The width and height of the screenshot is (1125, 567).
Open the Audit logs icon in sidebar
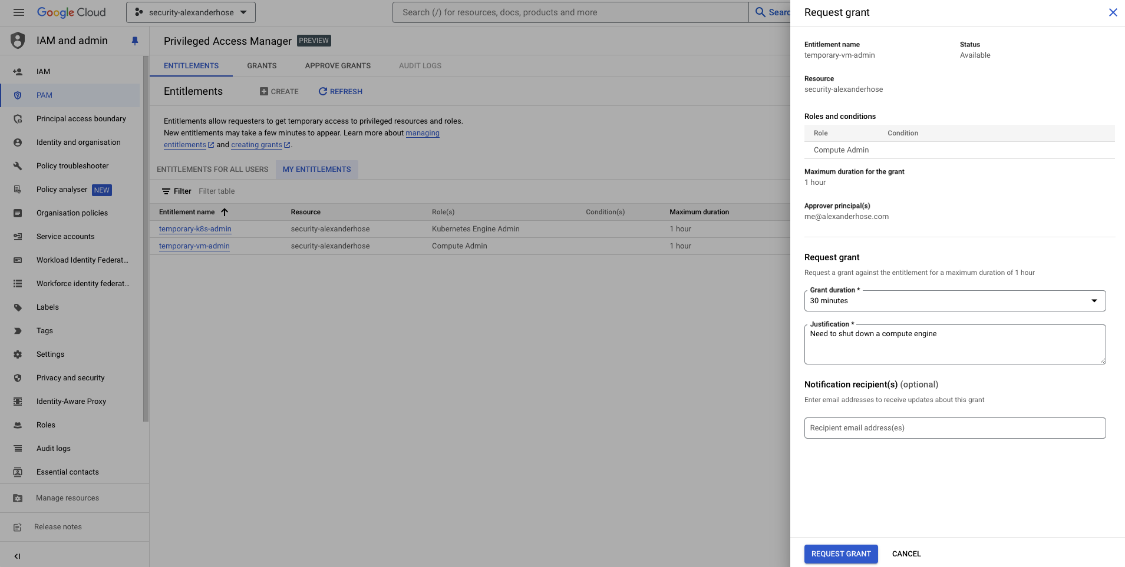[x=18, y=448]
